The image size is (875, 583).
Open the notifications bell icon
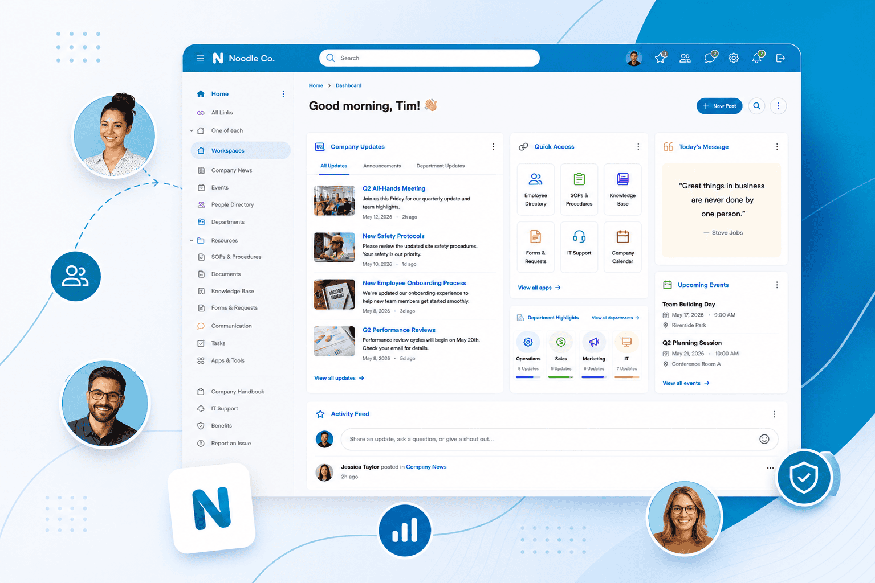(757, 58)
